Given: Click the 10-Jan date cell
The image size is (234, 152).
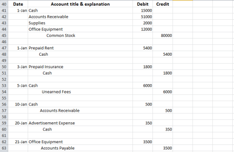Looking at the screenshot, I should (18, 104).
